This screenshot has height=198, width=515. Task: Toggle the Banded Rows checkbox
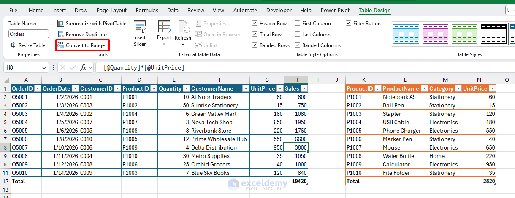pos(255,45)
